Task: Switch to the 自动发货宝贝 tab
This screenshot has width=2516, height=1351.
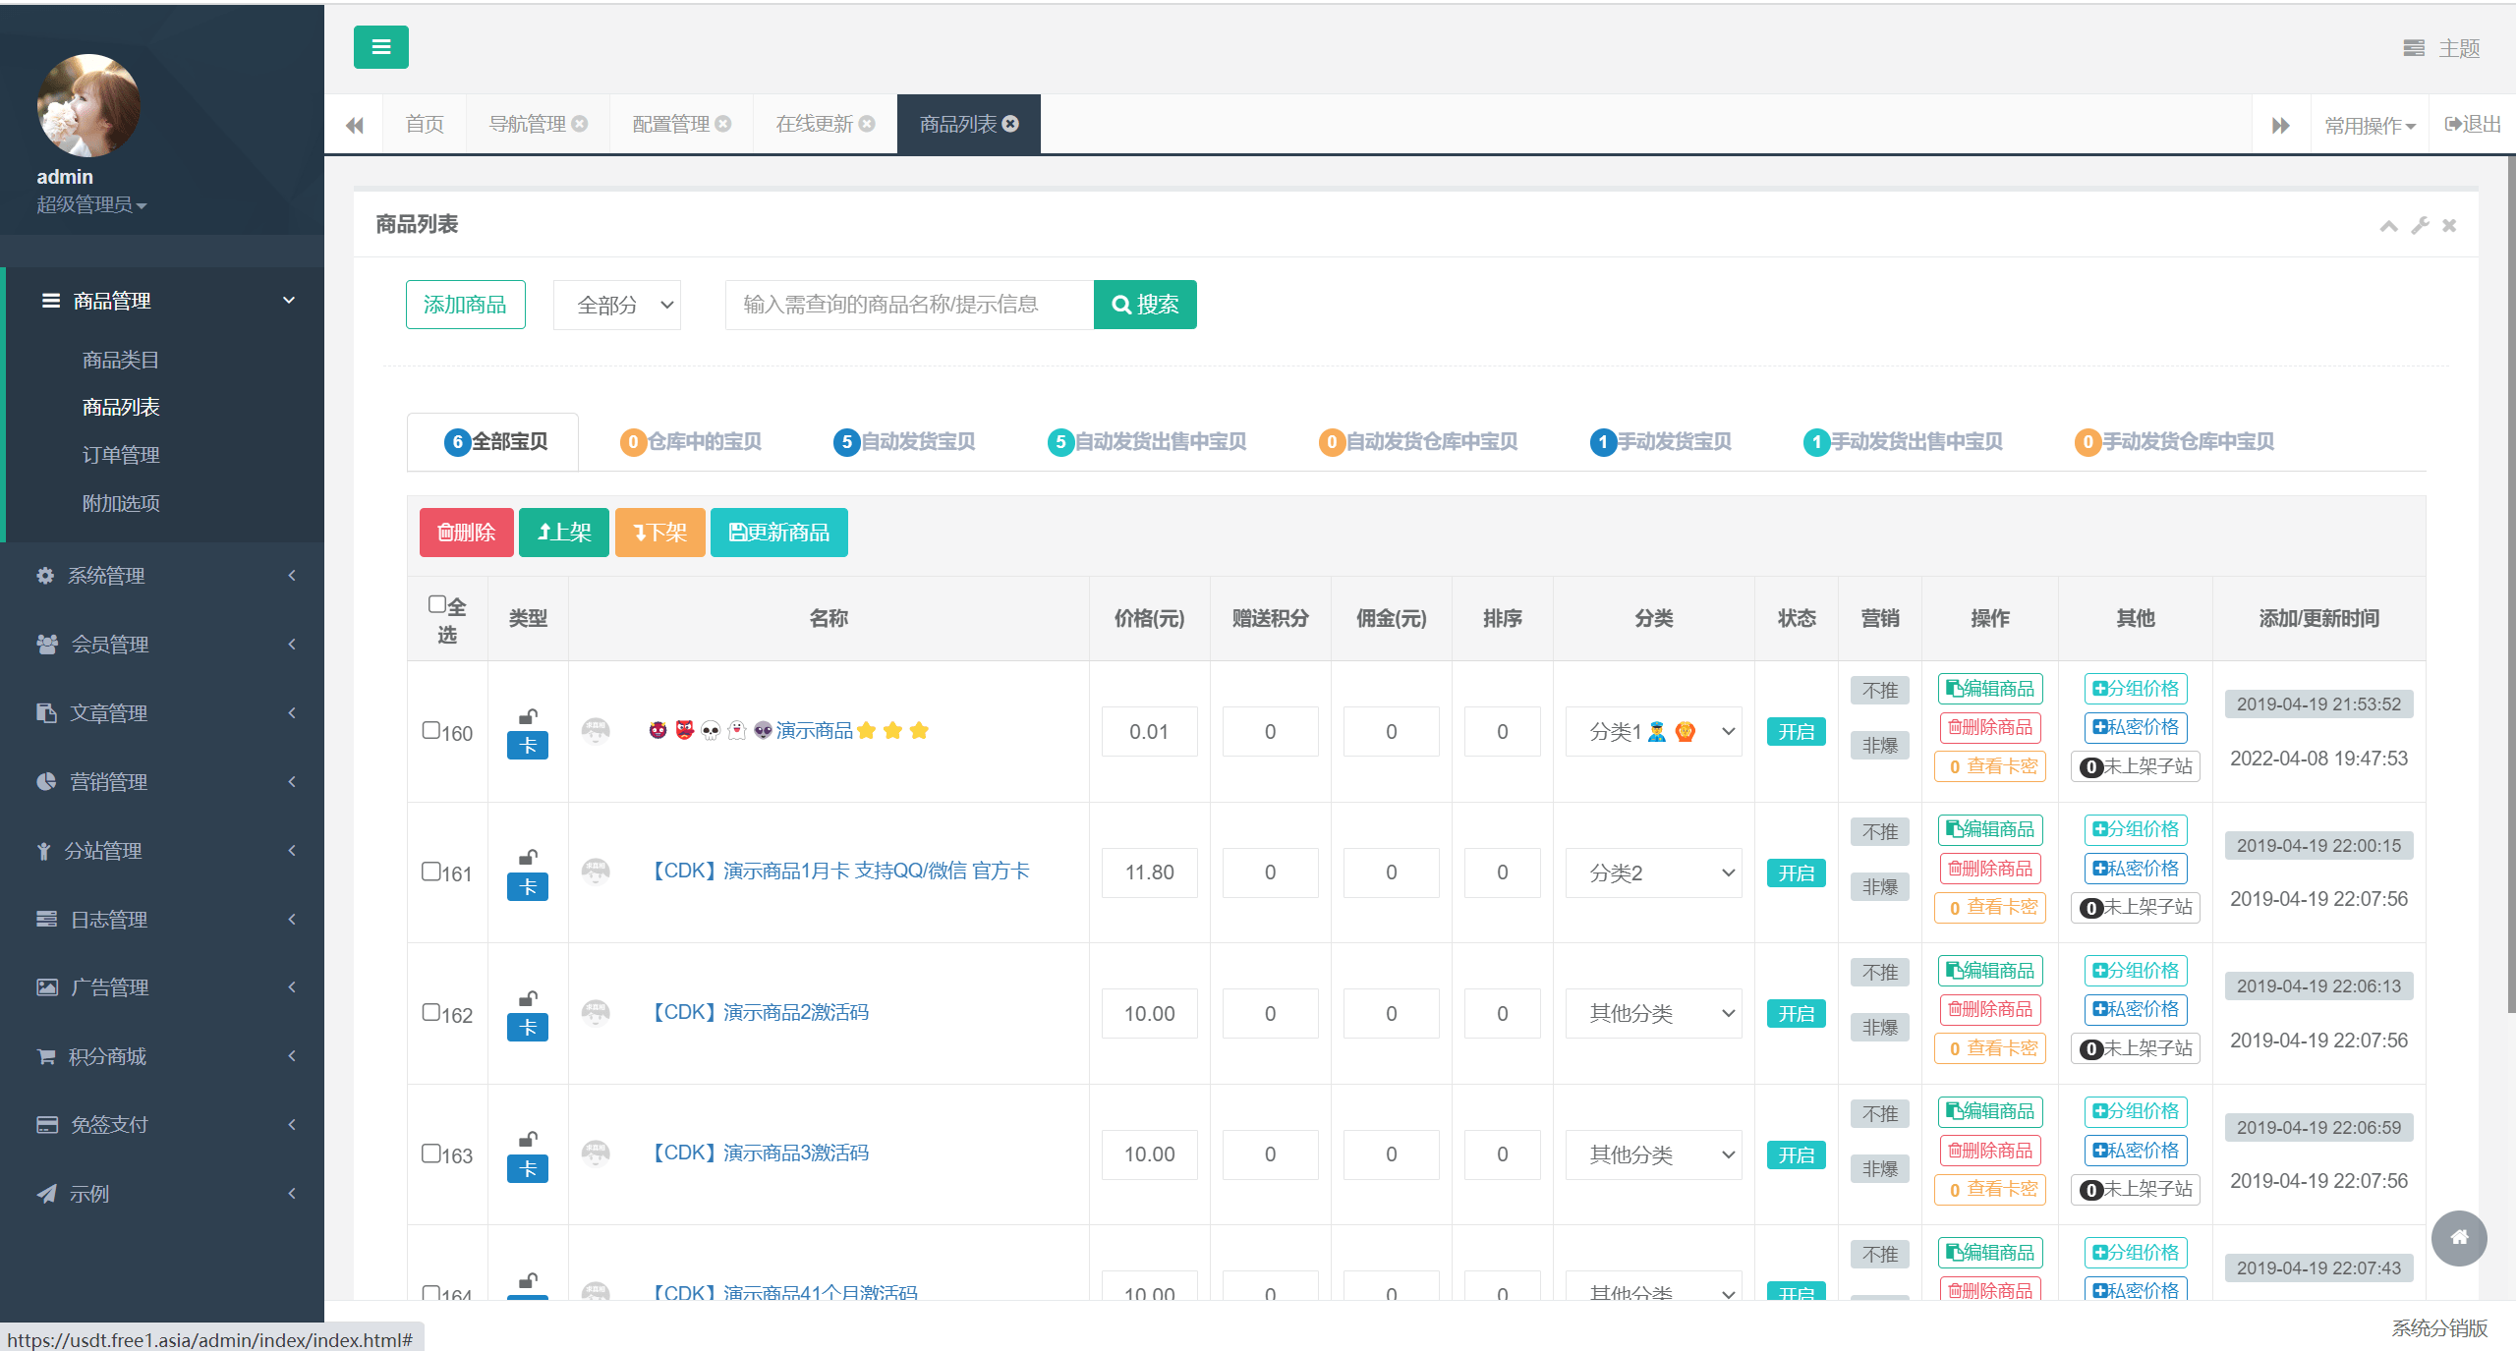Action: coord(904,442)
